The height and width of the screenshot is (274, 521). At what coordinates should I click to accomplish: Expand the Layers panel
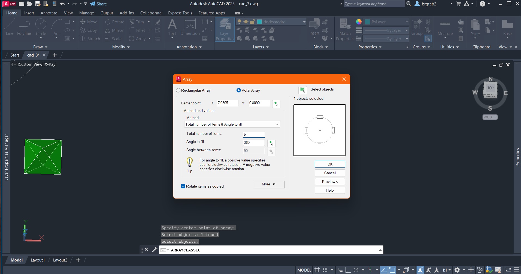[x=261, y=47]
